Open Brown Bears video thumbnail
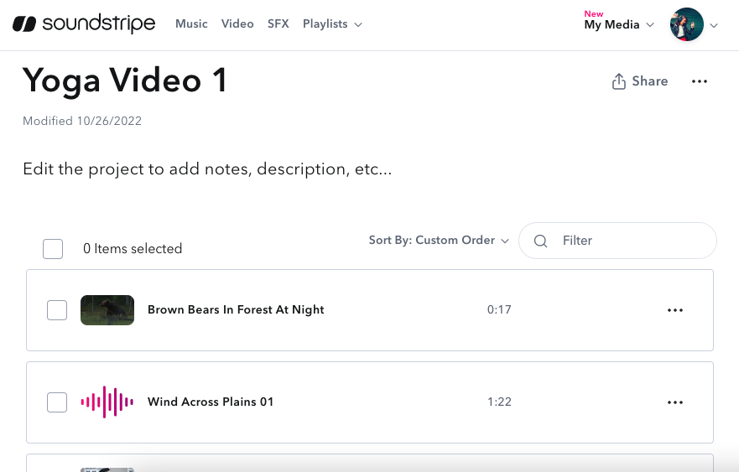Viewport: 739px width, 472px height. point(107,310)
